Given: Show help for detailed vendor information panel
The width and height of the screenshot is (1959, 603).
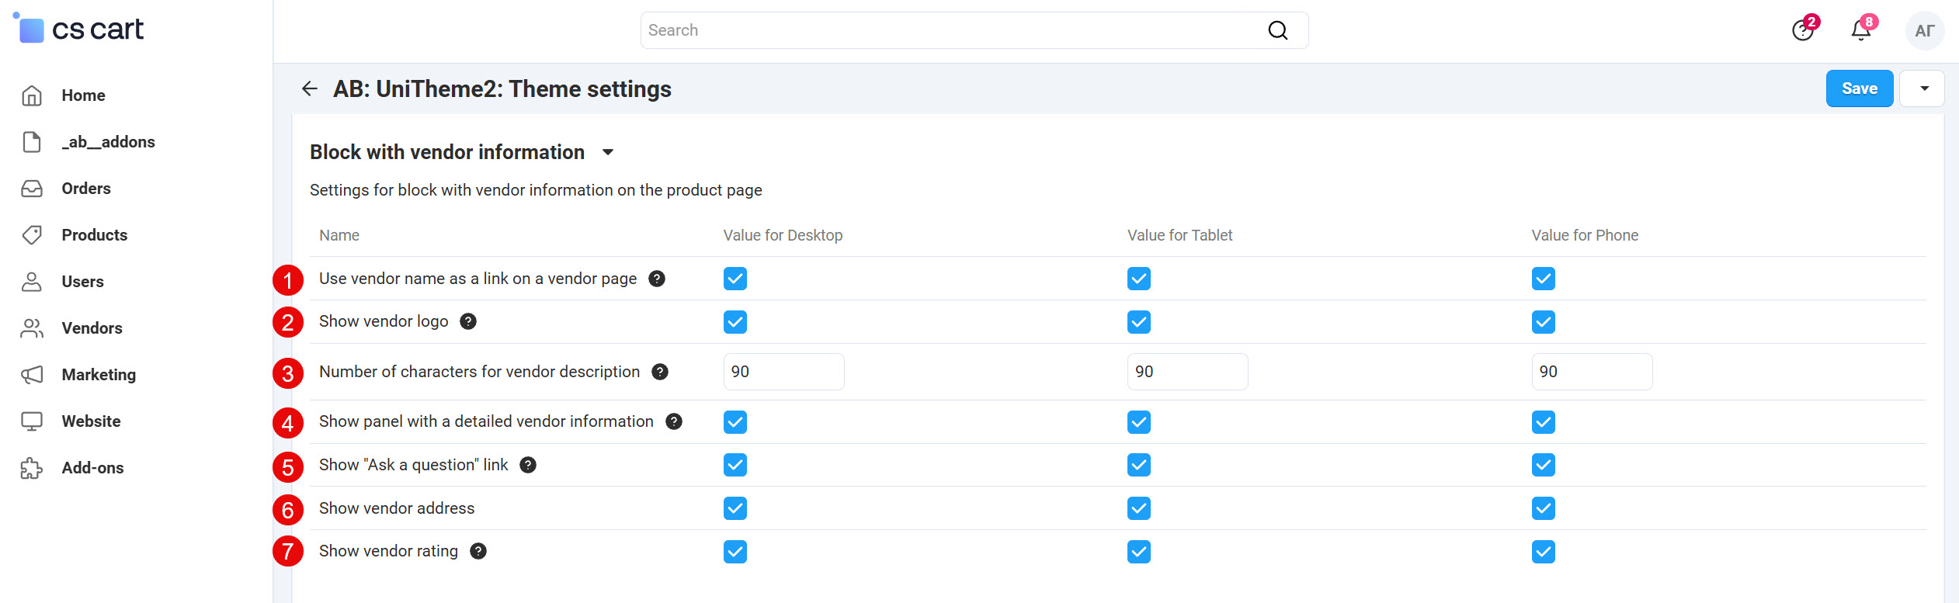Looking at the screenshot, I should point(674,421).
